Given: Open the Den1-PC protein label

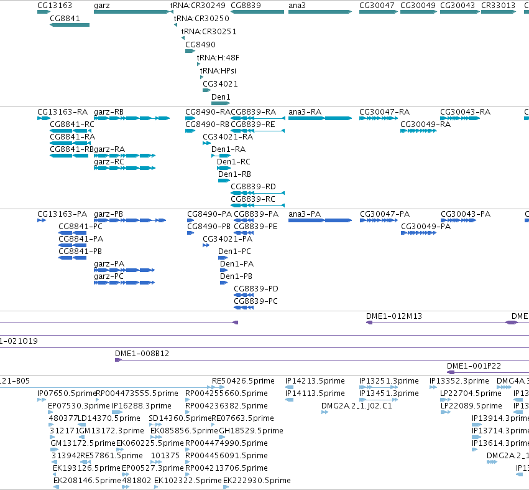Looking at the screenshot, I should pos(234,252).
